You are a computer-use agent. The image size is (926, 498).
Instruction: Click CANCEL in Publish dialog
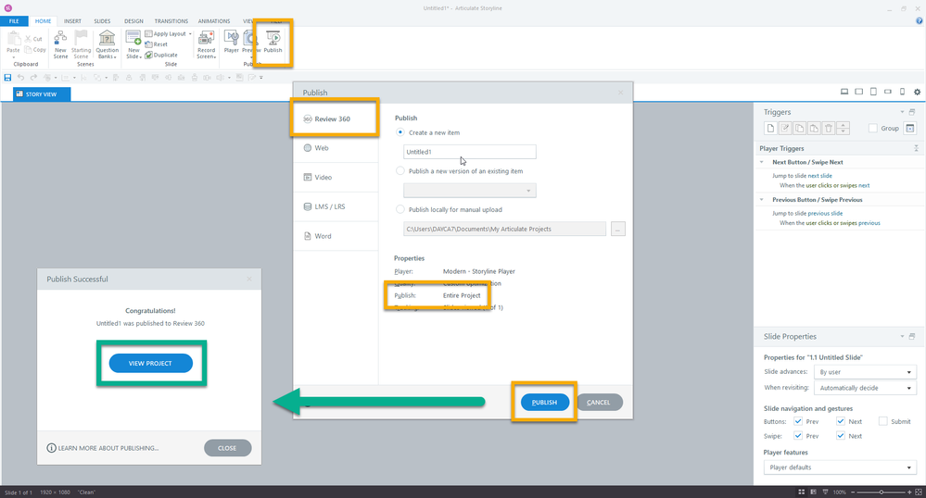pos(598,402)
